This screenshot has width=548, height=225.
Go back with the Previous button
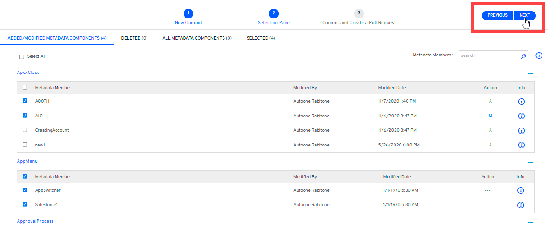coord(497,15)
